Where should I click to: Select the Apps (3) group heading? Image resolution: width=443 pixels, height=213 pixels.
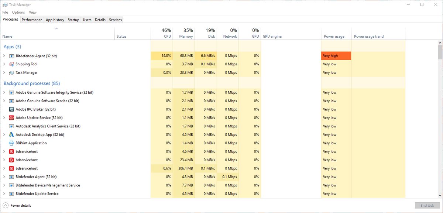click(12, 47)
